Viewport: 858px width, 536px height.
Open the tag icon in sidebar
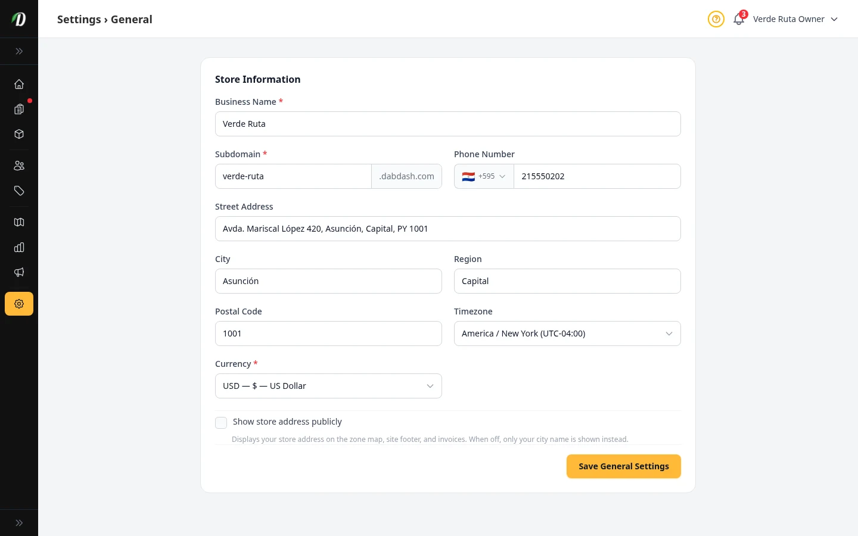(x=19, y=191)
